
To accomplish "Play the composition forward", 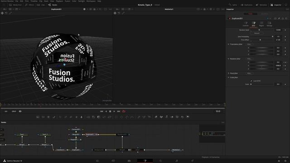I will 114,111.
